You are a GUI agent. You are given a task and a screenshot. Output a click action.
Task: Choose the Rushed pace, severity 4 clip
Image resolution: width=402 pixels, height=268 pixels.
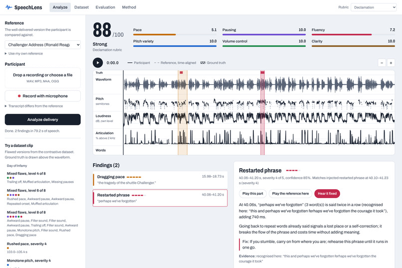click(42, 248)
